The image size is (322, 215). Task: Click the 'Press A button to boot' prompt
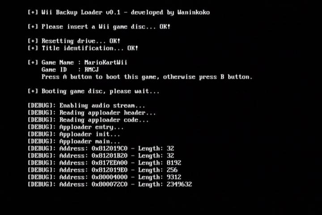click(147, 77)
